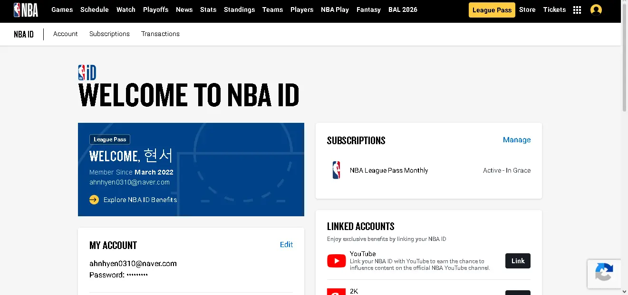The height and width of the screenshot is (295, 628).
Task: Open the Store link
Action: tap(527, 9)
